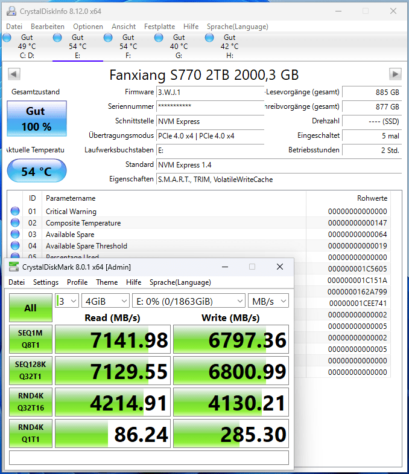Image resolution: width=409 pixels, height=474 pixels.
Task: Click the Schreibvorgänge value 877 GB
Action: 372,106
